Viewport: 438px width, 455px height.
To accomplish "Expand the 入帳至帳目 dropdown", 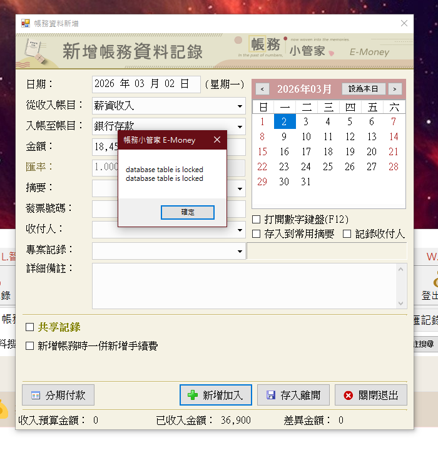I will pyautogui.click(x=240, y=126).
